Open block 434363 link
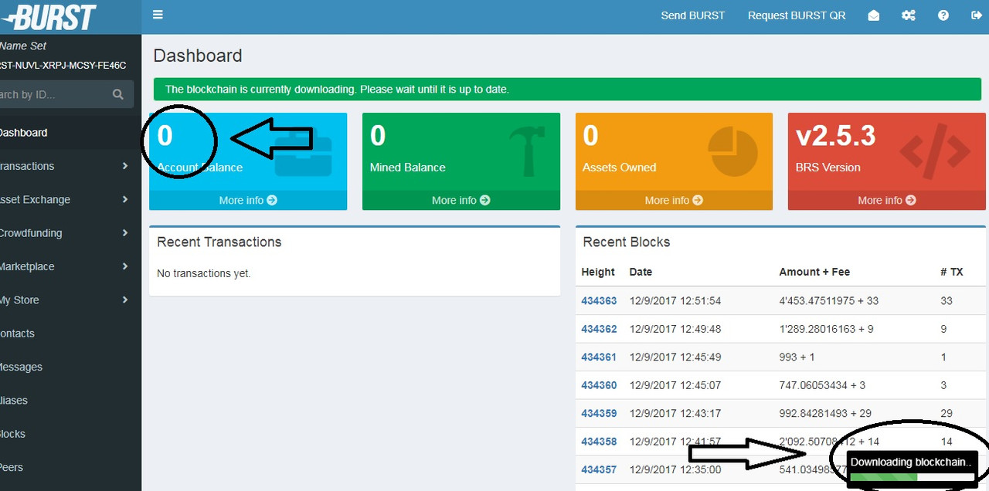This screenshot has width=989, height=491. [x=599, y=300]
